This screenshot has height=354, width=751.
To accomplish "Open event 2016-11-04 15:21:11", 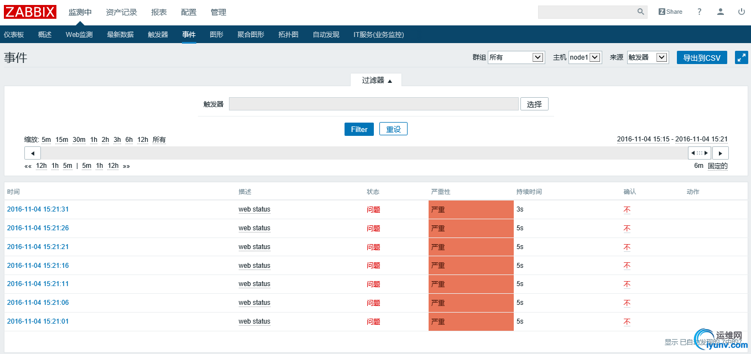I will point(38,284).
